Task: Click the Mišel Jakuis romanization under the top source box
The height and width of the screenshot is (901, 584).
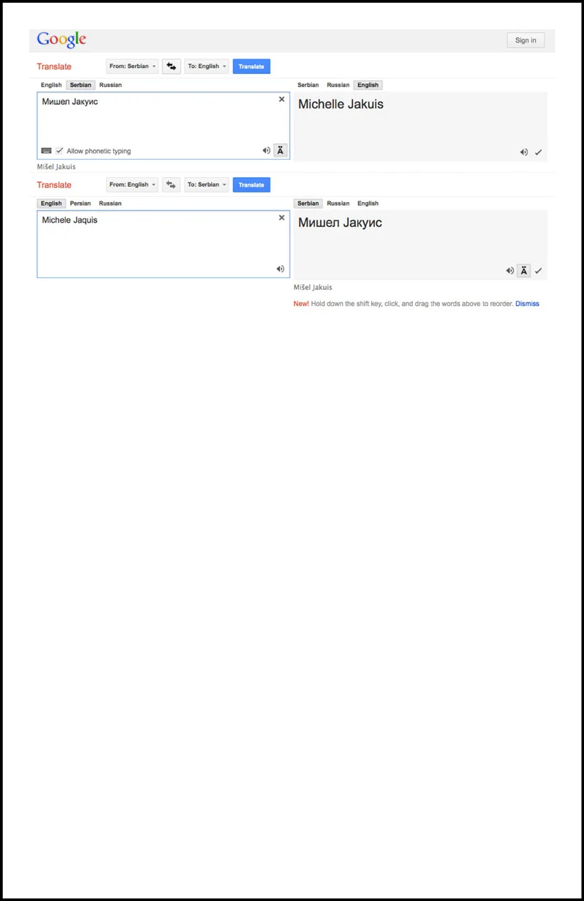Action: [56, 167]
